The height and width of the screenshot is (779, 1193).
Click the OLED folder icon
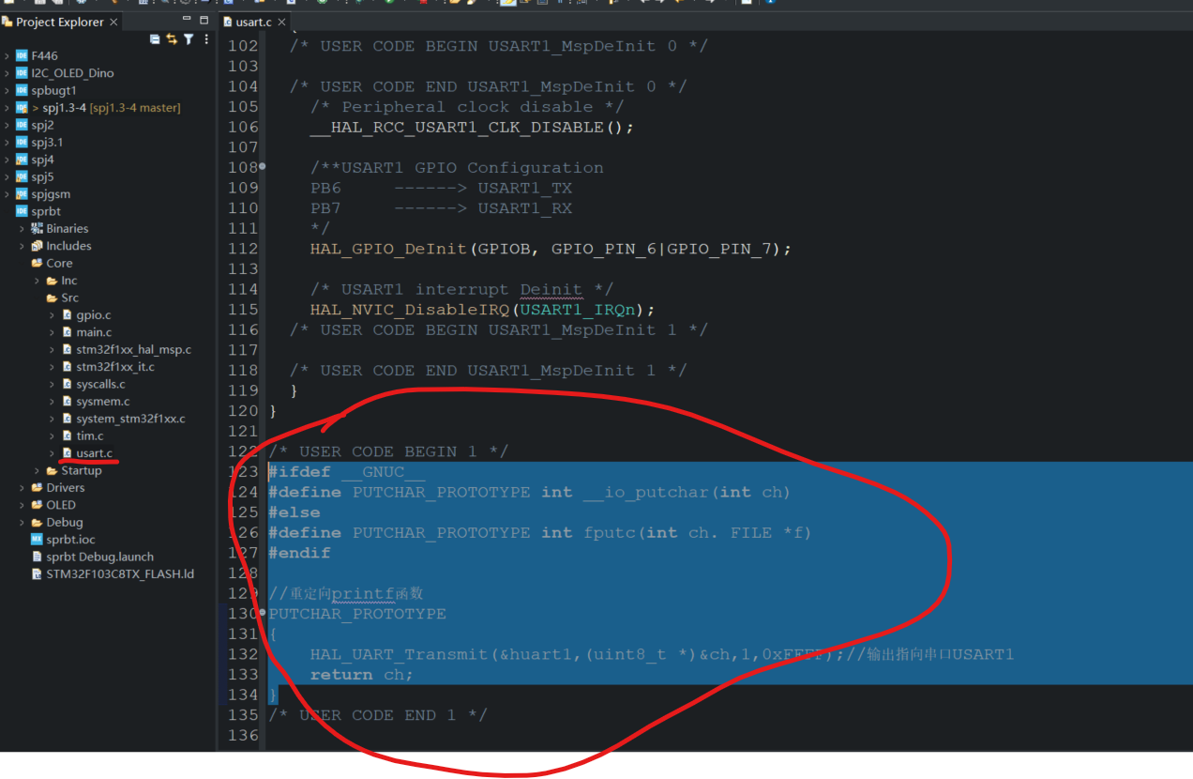37,505
